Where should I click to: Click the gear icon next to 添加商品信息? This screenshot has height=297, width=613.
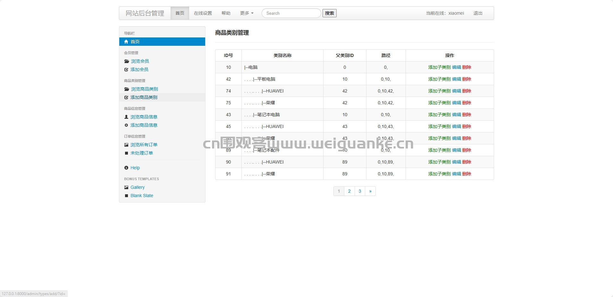(126, 125)
